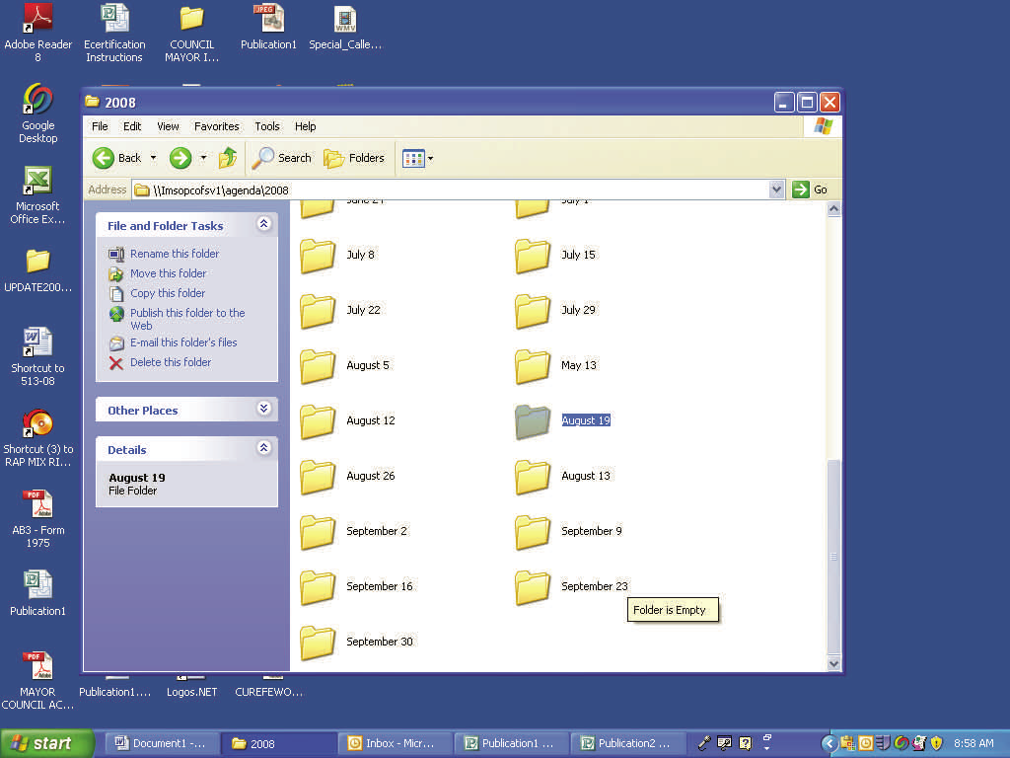Image resolution: width=1010 pixels, height=758 pixels.
Task: Select the August 12 folder
Action: click(x=348, y=422)
